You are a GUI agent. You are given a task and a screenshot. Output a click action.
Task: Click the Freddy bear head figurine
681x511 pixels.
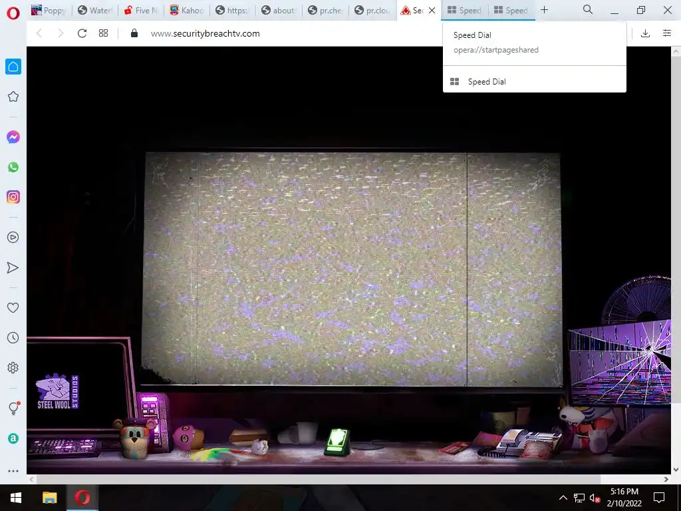134,437
